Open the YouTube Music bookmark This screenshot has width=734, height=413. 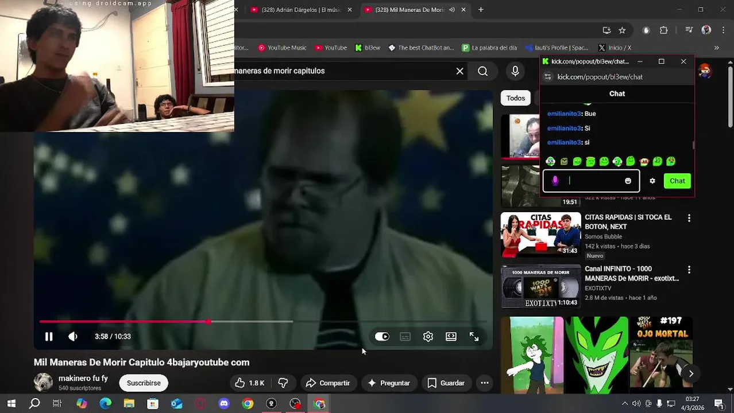[282, 48]
